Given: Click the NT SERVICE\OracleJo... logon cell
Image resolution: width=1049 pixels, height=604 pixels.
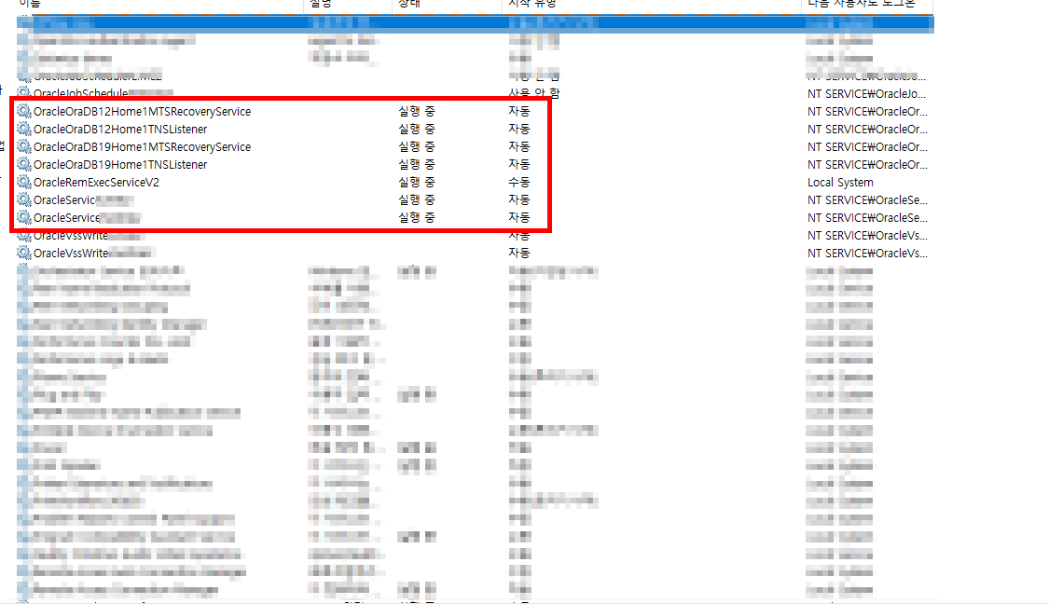Looking at the screenshot, I should coord(867,93).
